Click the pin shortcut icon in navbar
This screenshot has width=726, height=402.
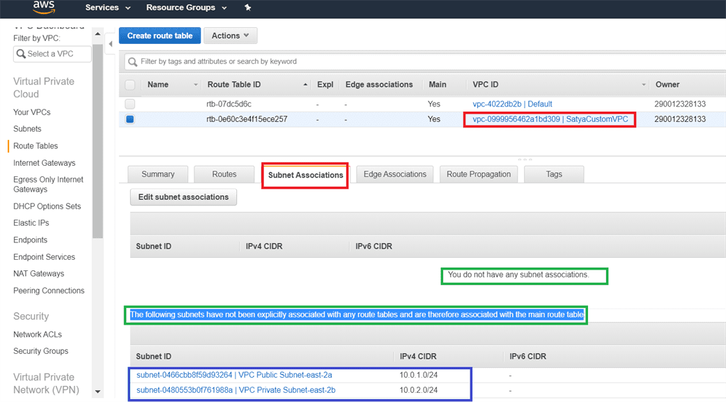pyautogui.click(x=247, y=8)
